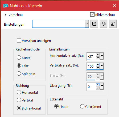Click the blue slider bar under Horizontalversatz value

[89, 60]
